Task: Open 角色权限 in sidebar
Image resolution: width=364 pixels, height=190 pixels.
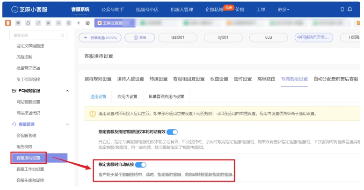Action: point(24,147)
